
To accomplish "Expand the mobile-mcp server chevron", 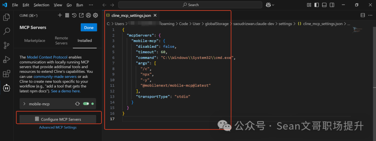I will click(24, 104).
